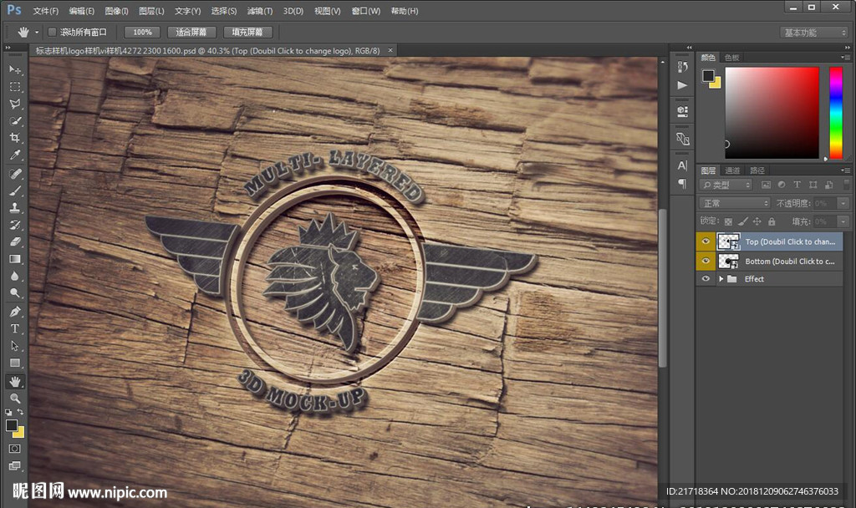Toggle shape layer filter icon
Screen dimensions: 856x508
click(x=813, y=185)
